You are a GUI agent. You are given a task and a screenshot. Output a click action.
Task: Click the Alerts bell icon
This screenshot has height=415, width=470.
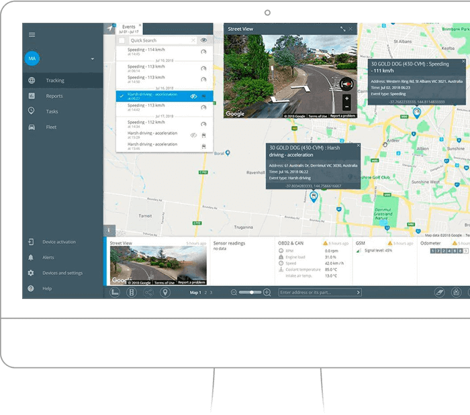tap(31, 257)
